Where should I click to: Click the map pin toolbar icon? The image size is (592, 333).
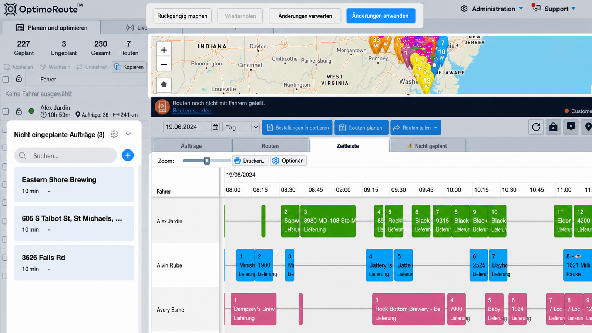(588, 127)
